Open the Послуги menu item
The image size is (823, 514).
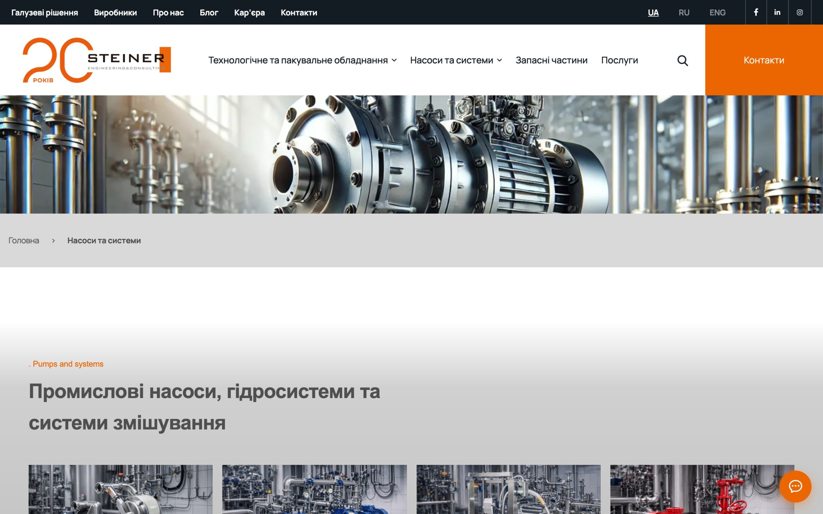619,60
